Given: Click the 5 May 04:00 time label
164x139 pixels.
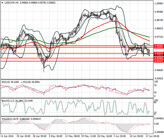Looking at the screenshot, I should pyautogui.click(x=56, y=136).
